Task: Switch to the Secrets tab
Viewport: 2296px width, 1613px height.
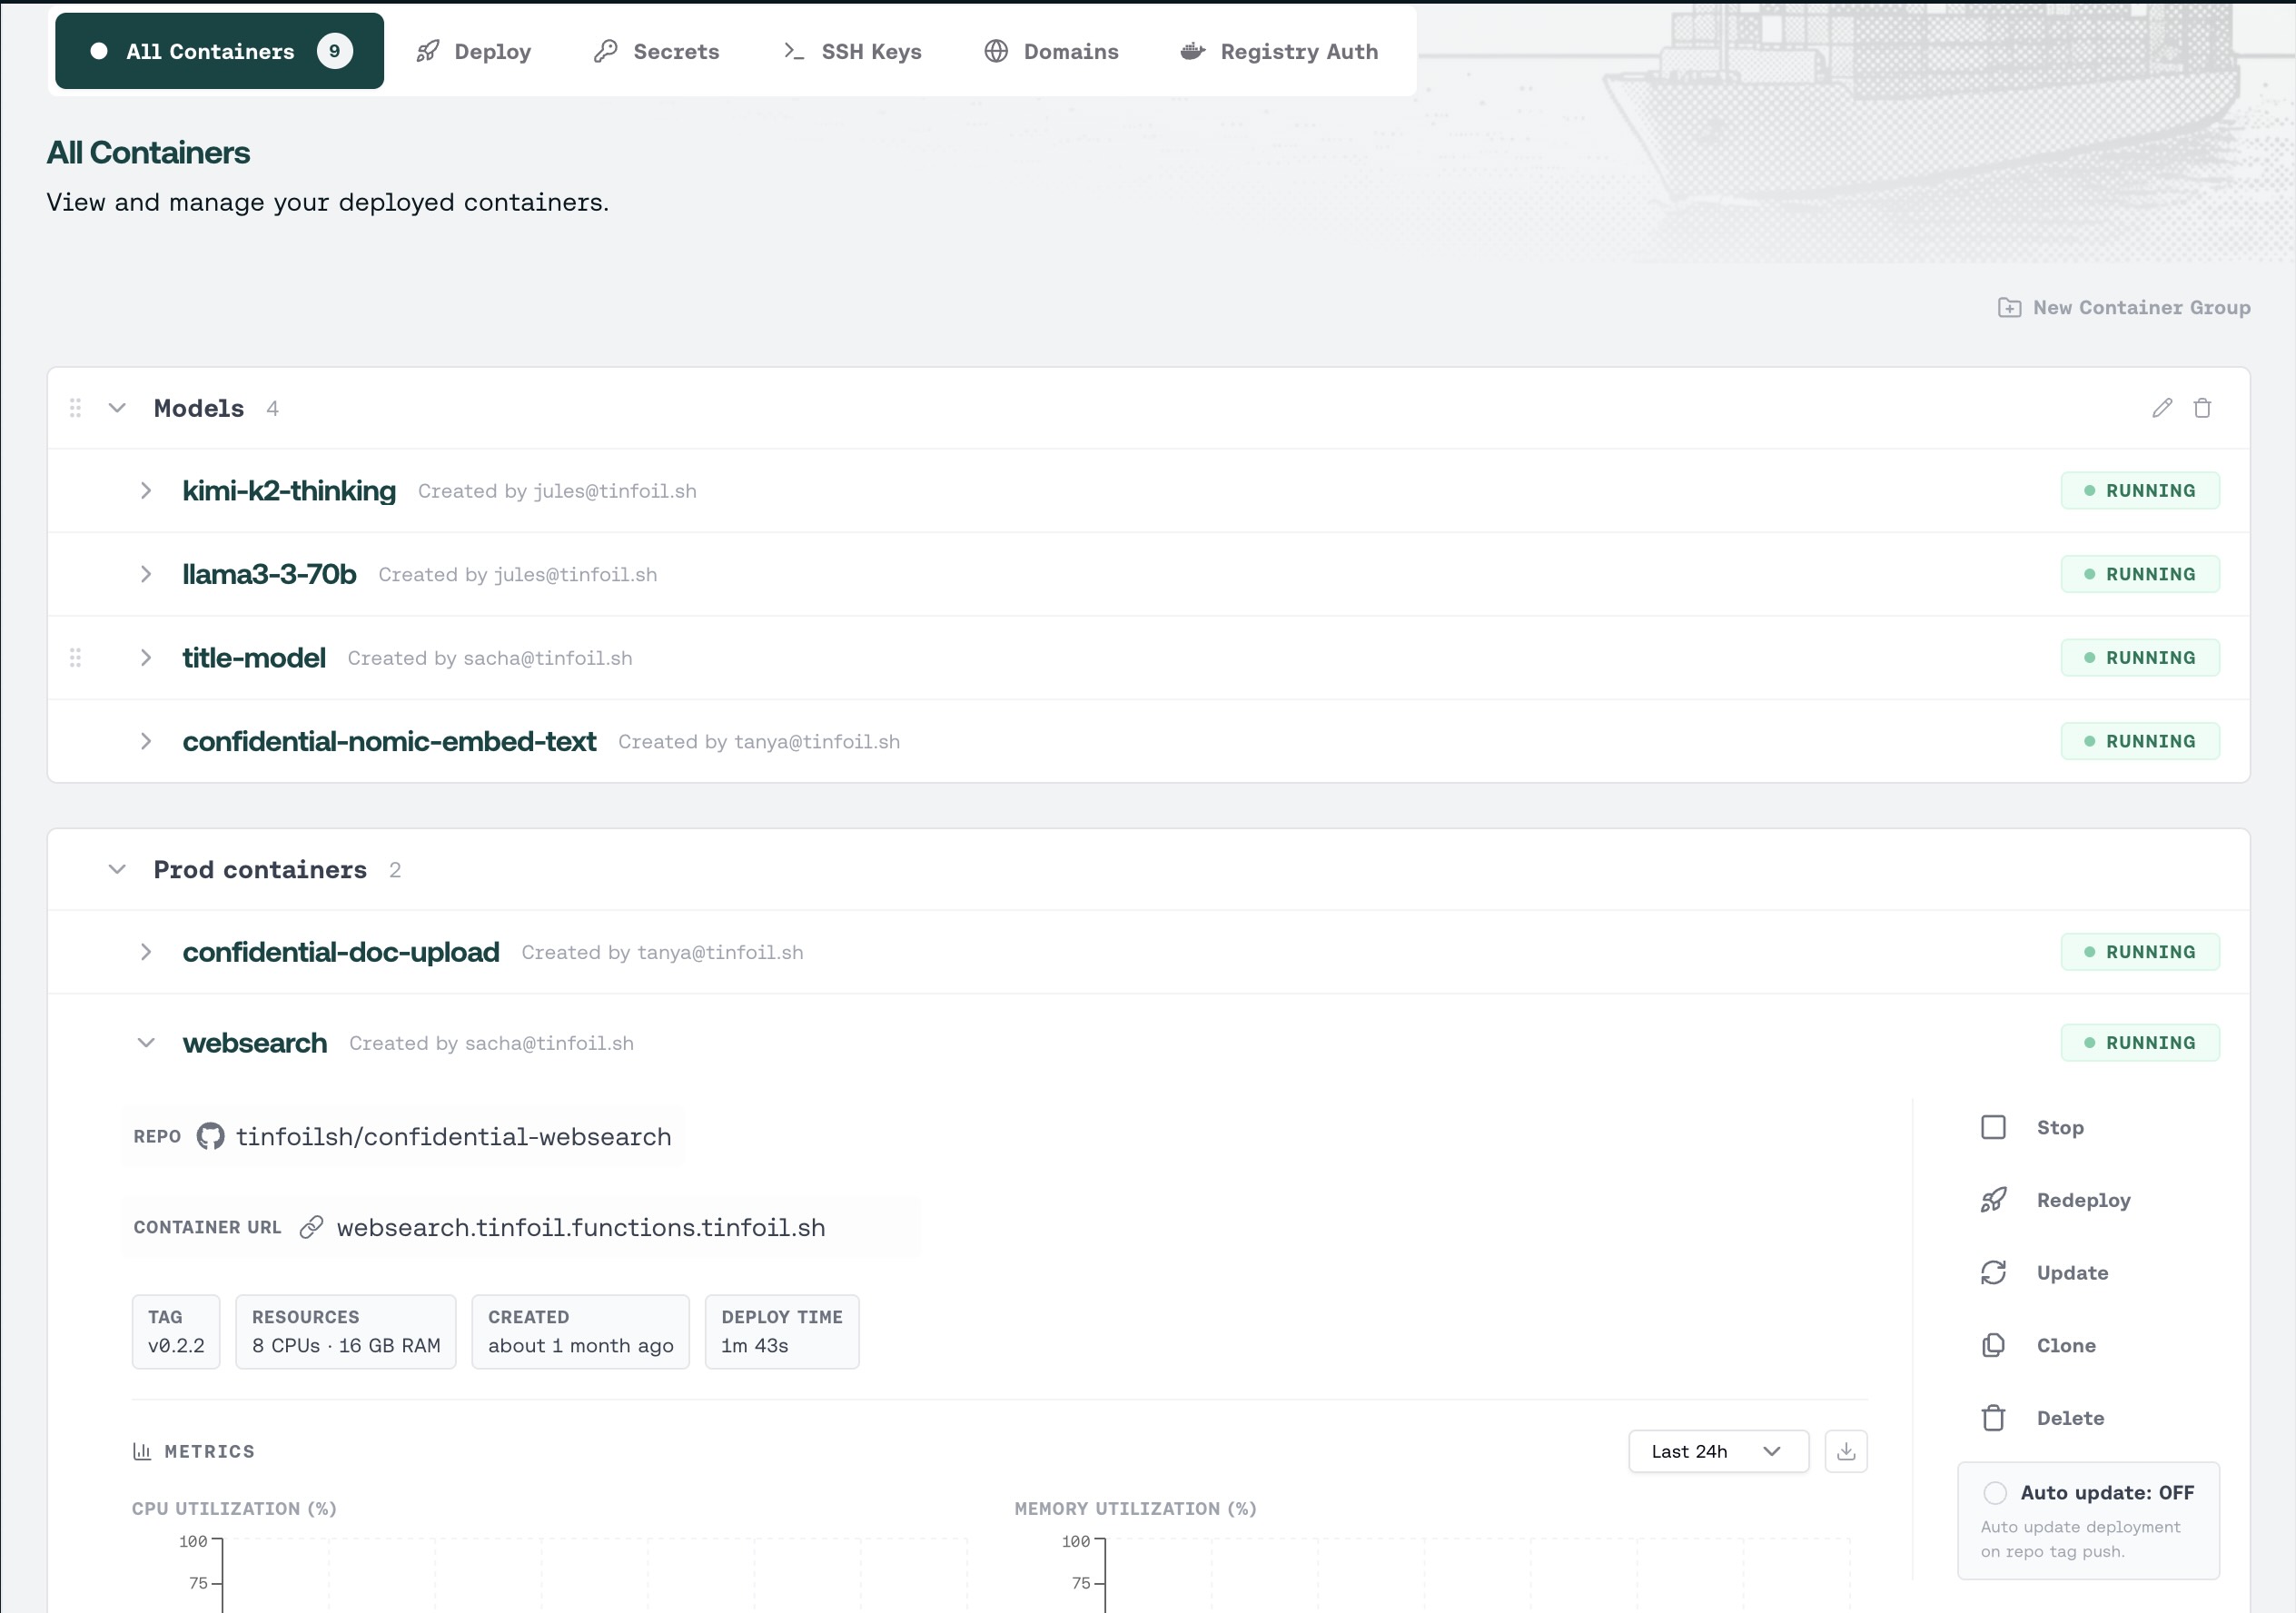Action: 656,52
